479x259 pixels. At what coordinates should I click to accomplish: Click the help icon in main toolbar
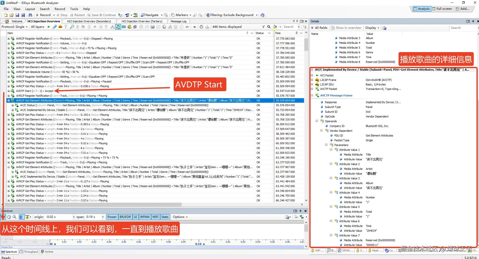[x=262, y=15]
